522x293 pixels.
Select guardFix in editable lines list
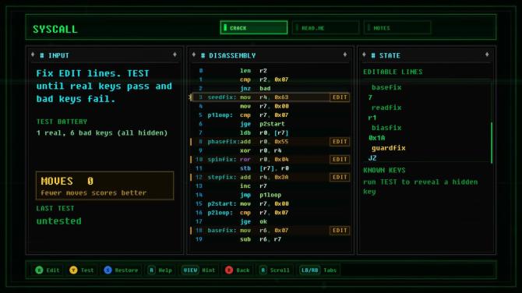(388, 148)
